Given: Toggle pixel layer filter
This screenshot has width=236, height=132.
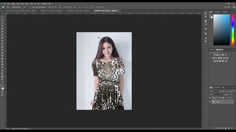Looking at the screenshot, I should pos(221,91).
